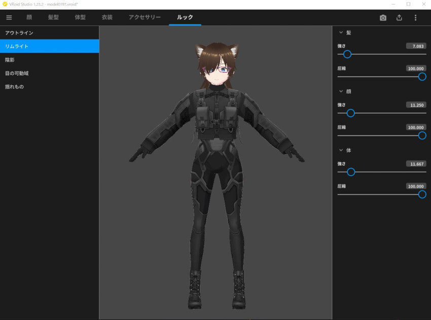The height and width of the screenshot is (320, 431).
Task: Click the 髪 強さ value field 7.083
Action: click(x=416, y=46)
